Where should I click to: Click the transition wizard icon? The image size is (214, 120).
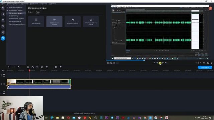pos(56,67)
